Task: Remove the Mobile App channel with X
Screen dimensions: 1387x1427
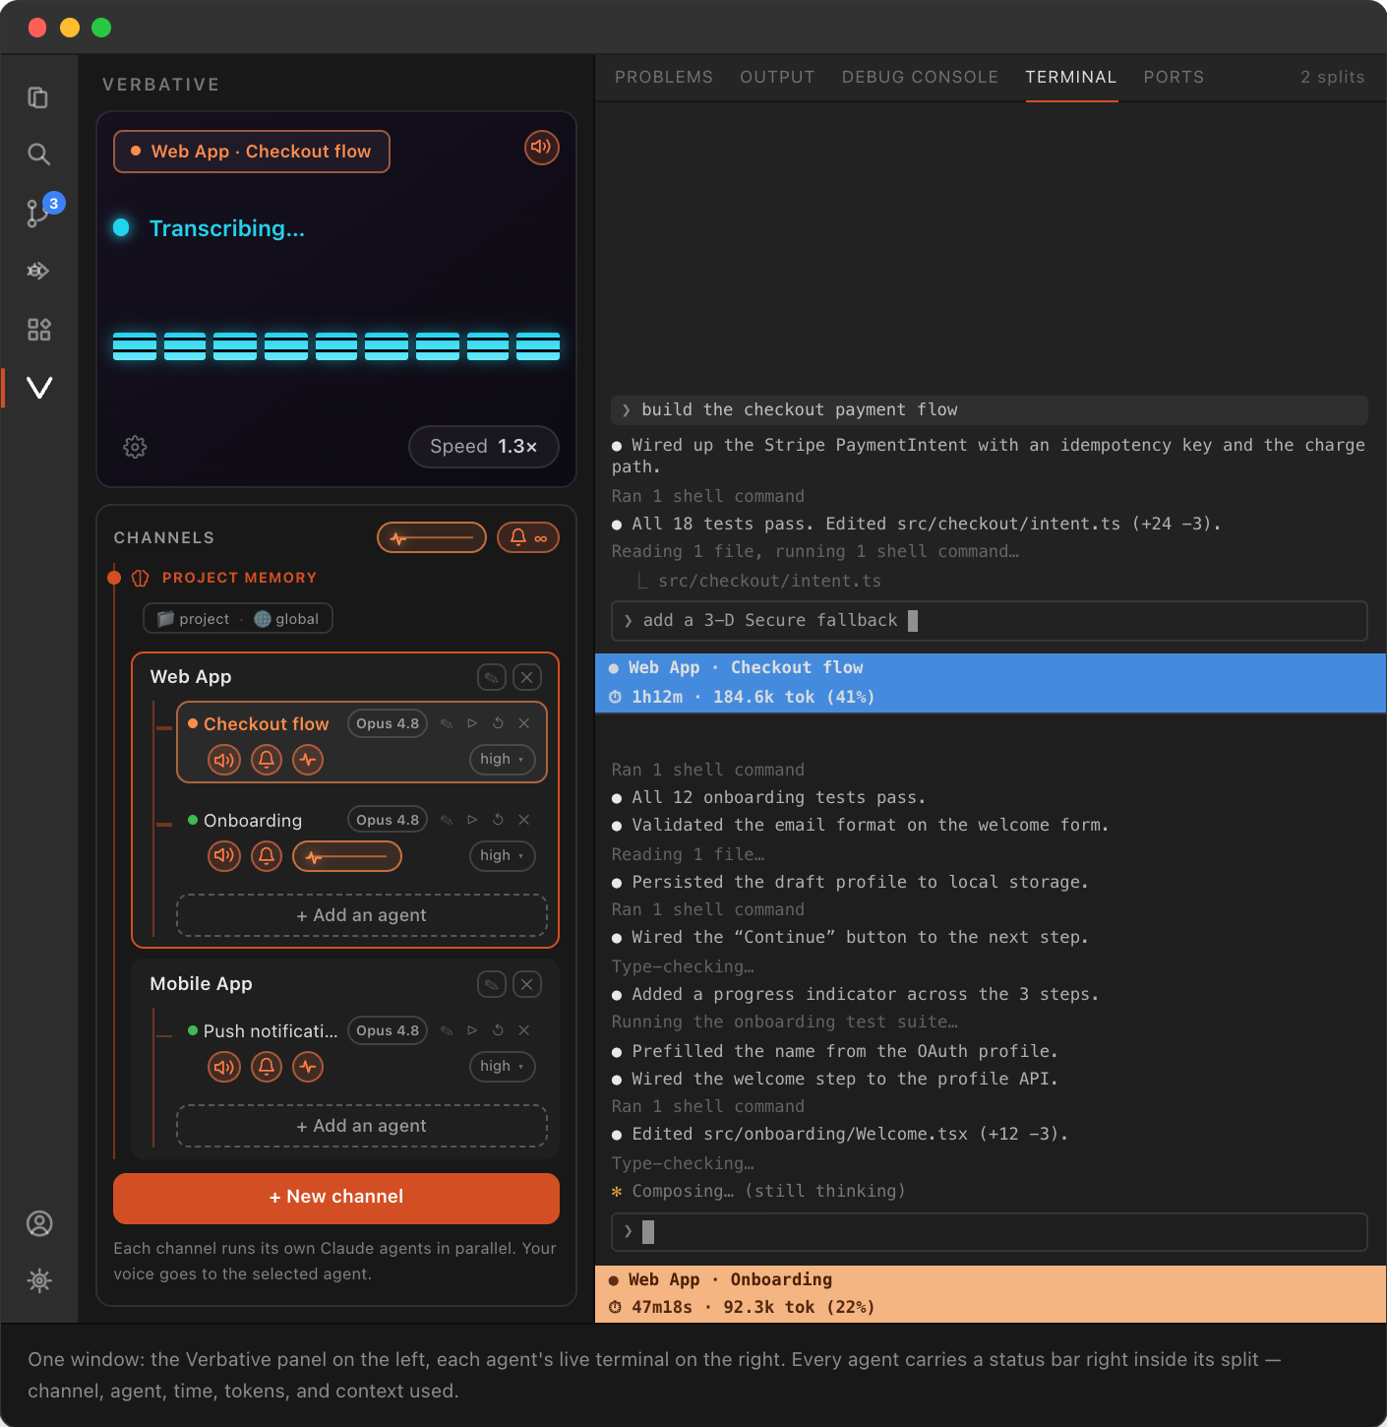Action: tap(527, 984)
